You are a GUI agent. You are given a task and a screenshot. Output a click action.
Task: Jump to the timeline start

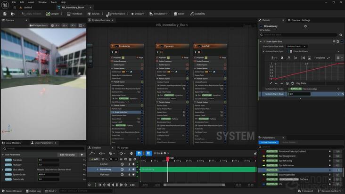point(100,185)
